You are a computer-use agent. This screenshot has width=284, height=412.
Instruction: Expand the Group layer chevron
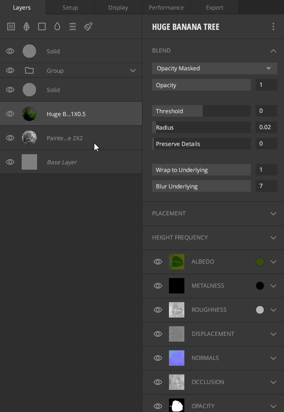pos(133,70)
